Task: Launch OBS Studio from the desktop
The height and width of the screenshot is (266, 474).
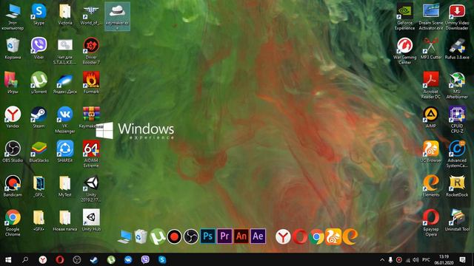Action: pos(13,151)
